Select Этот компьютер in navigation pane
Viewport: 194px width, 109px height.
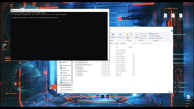65,65
